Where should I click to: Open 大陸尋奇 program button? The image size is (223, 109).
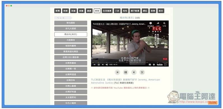coord(71,40)
